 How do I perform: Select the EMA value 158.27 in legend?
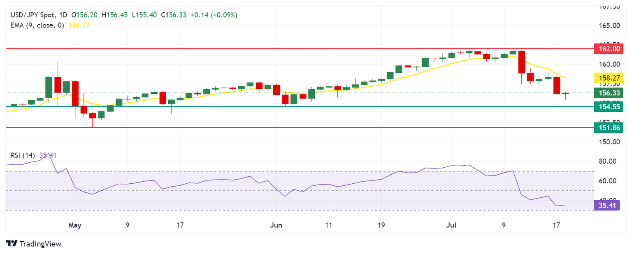point(82,25)
